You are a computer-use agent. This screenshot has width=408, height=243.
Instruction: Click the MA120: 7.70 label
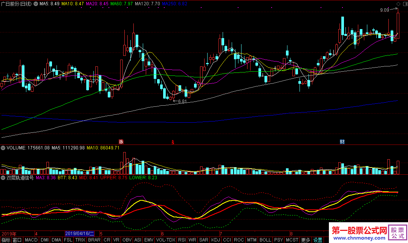(147, 4)
